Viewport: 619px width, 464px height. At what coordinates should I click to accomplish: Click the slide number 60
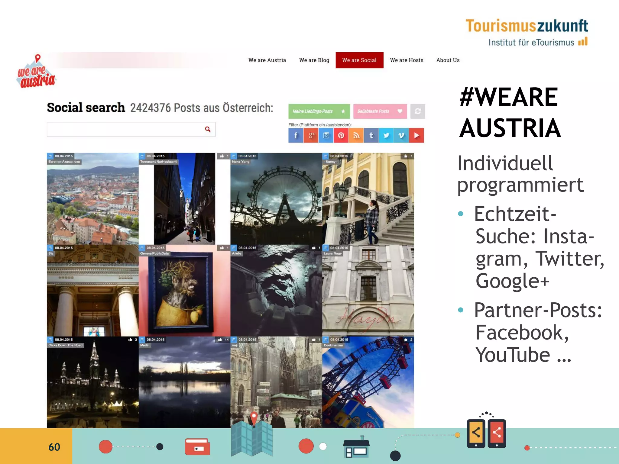tap(54, 447)
